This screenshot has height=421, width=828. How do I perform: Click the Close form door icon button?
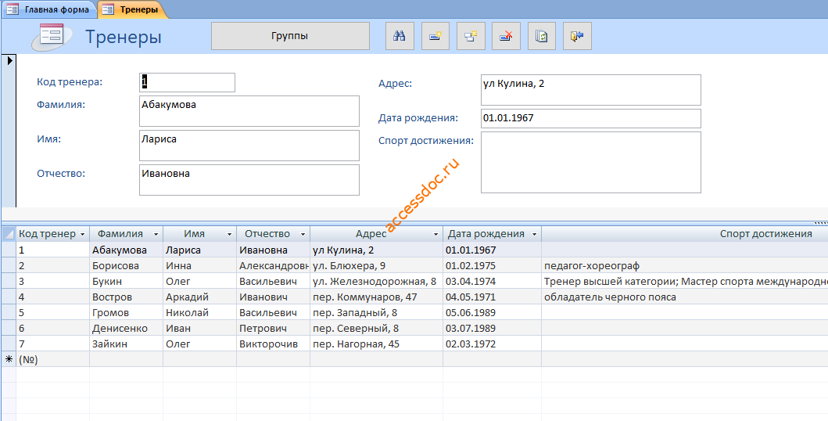coord(577,36)
